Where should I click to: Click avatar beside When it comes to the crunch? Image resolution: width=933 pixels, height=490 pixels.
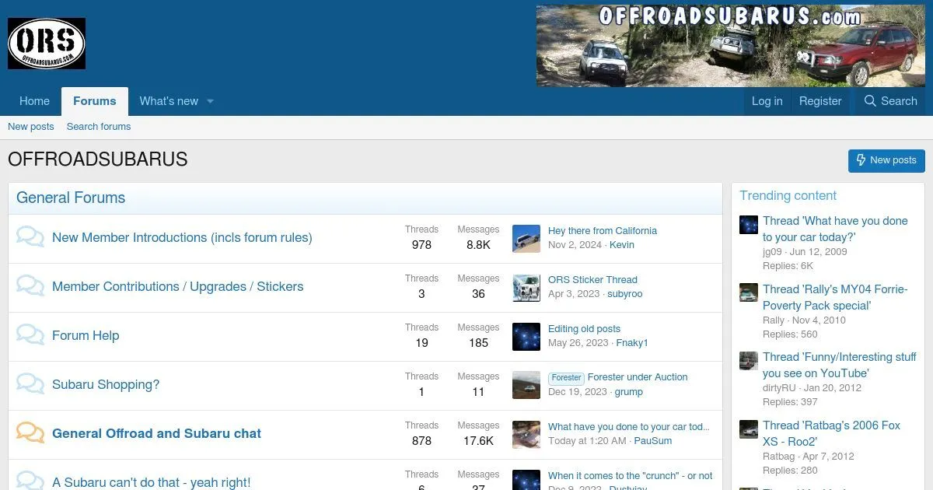pyautogui.click(x=526, y=481)
